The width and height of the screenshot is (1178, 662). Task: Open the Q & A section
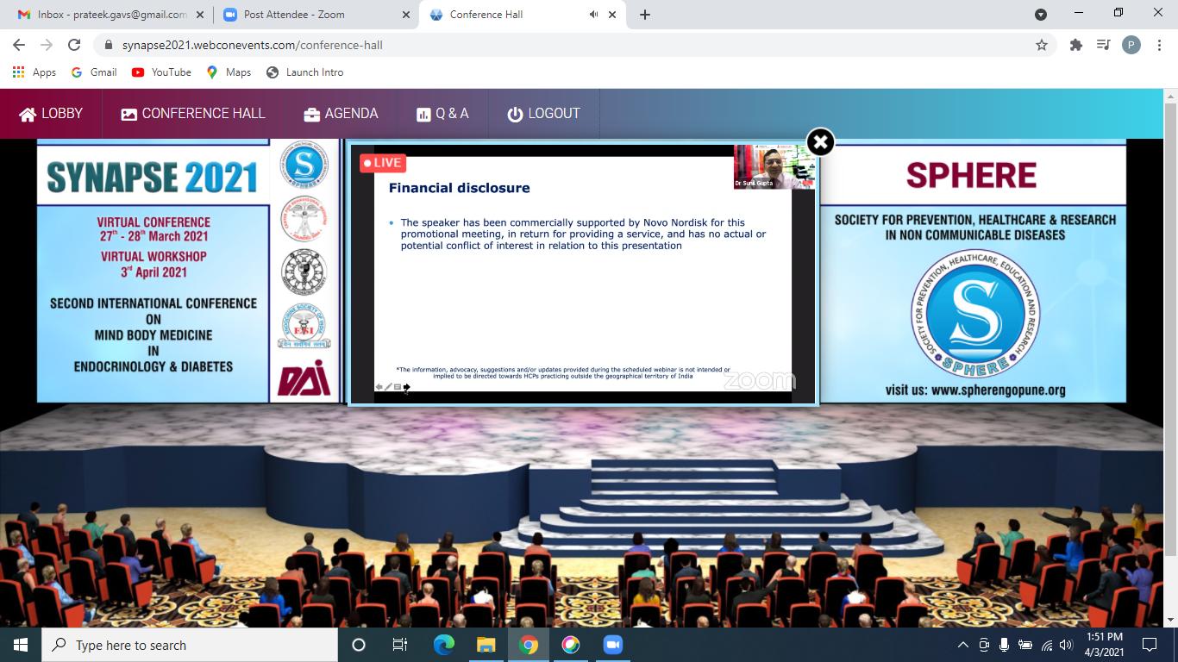pos(442,114)
